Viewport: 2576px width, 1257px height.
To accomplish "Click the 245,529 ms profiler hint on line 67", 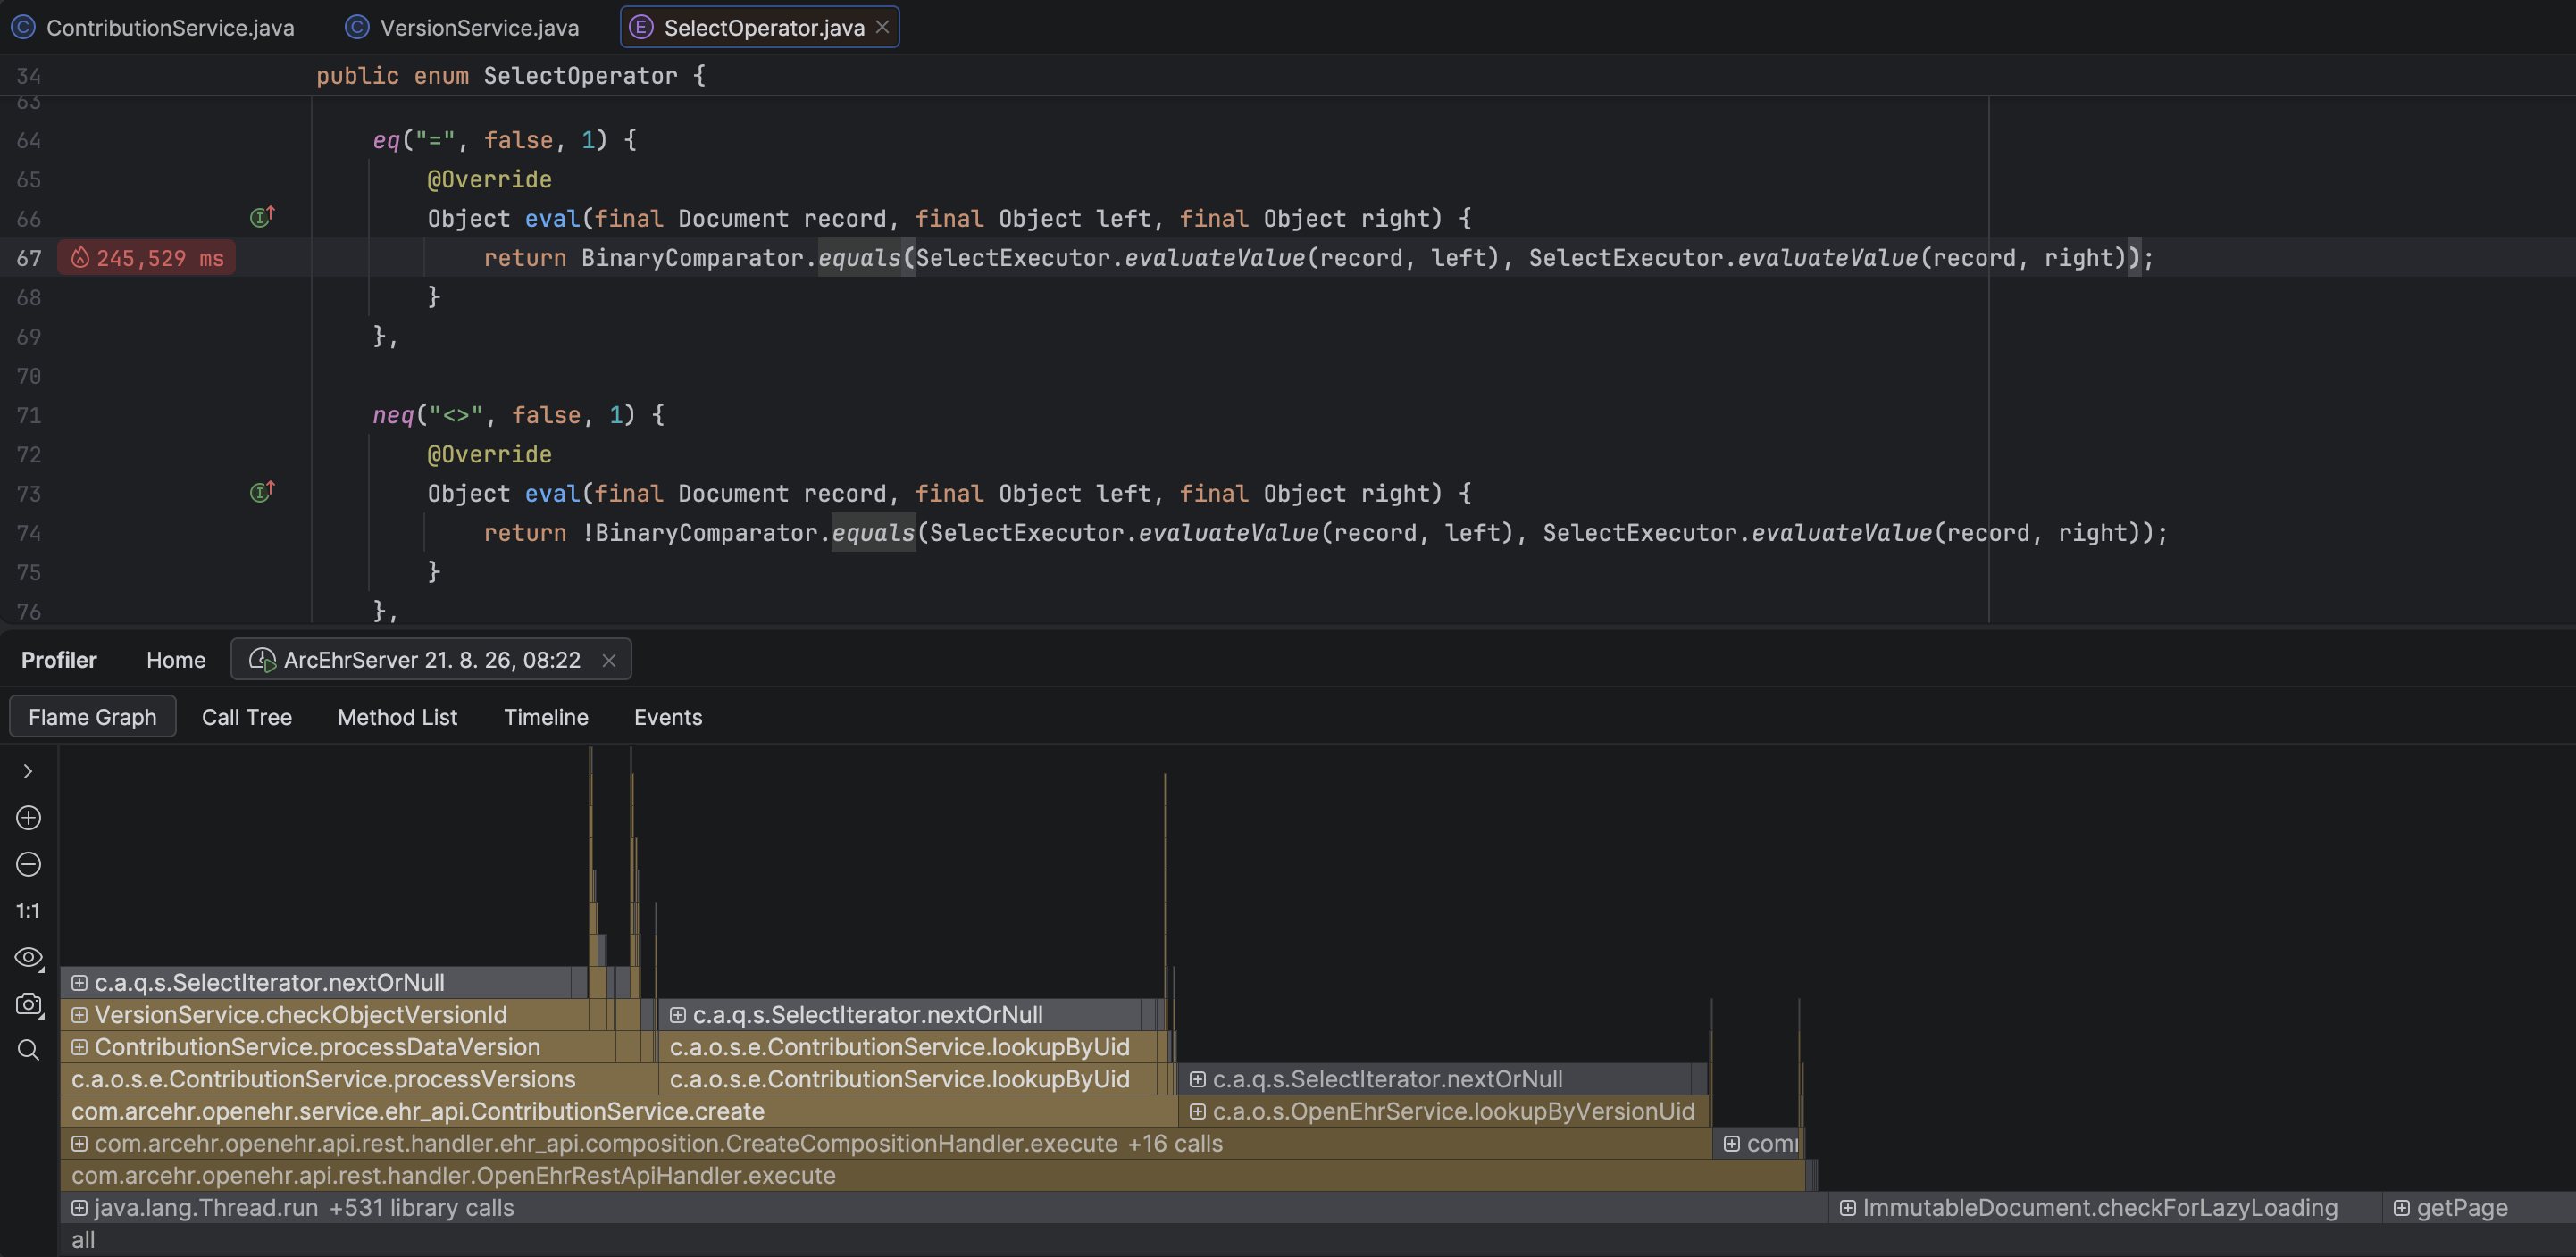I will click(147, 258).
